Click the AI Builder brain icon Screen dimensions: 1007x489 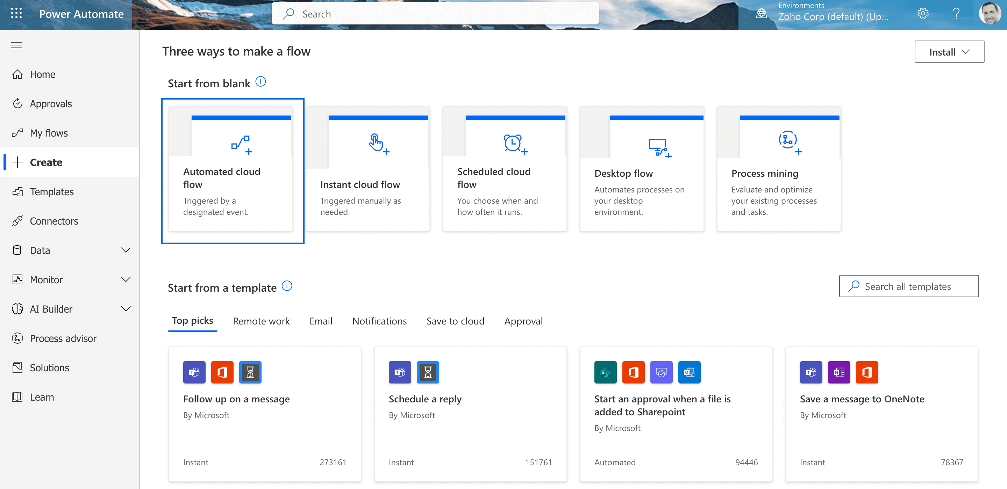click(17, 308)
